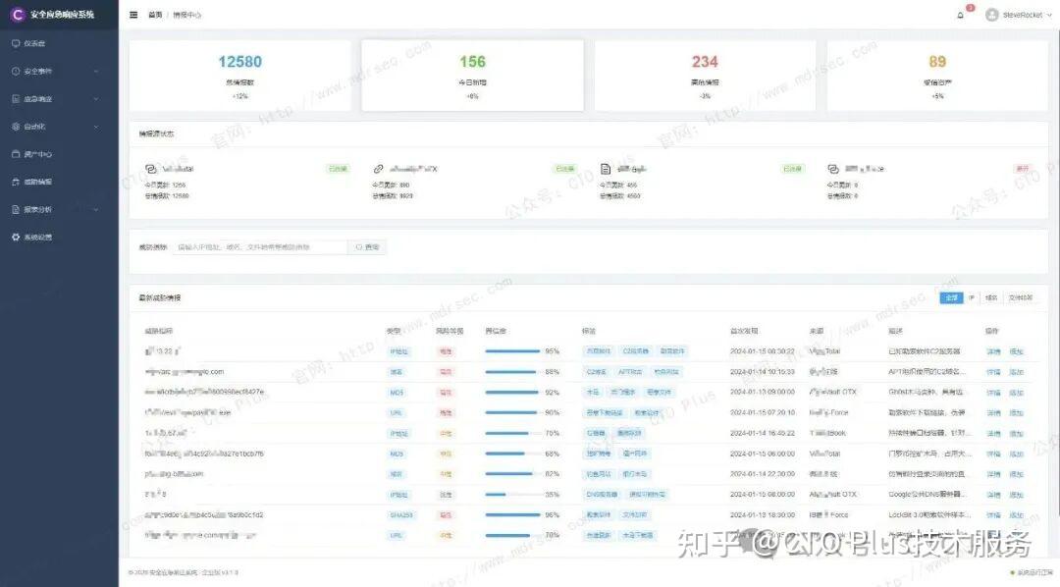This screenshot has width=1060, height=587.
Task: Open the notification bell
Action: point(960,15)
